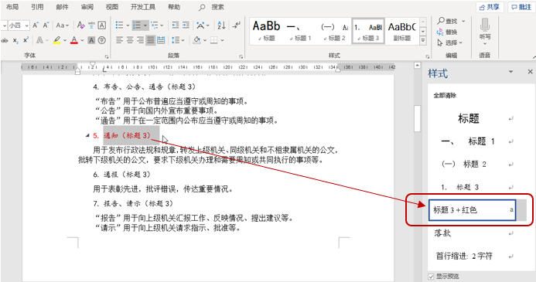
Task: Open phonetic guide (pinyin) tool
Action: 91,25
